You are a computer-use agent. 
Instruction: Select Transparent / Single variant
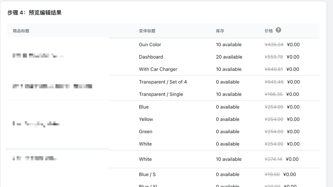(x=161, y=94)
